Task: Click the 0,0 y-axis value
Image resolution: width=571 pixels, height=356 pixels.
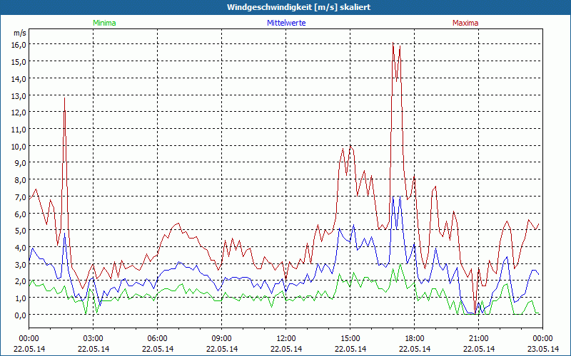Action: click(21, 315)
